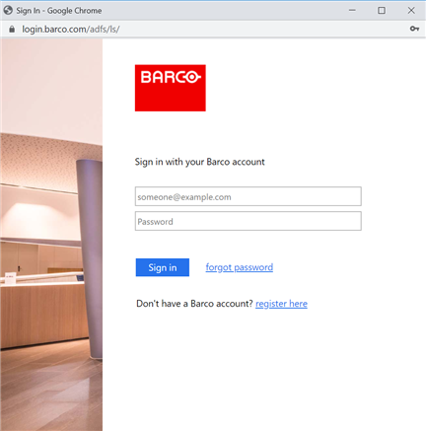Screen dimensions: 426x431
Task: Open the saved passwords key icon
Action: (x=414, y=29)
